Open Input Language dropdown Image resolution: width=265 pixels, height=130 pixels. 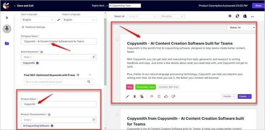pyautogui.click(x=38, y=20)
